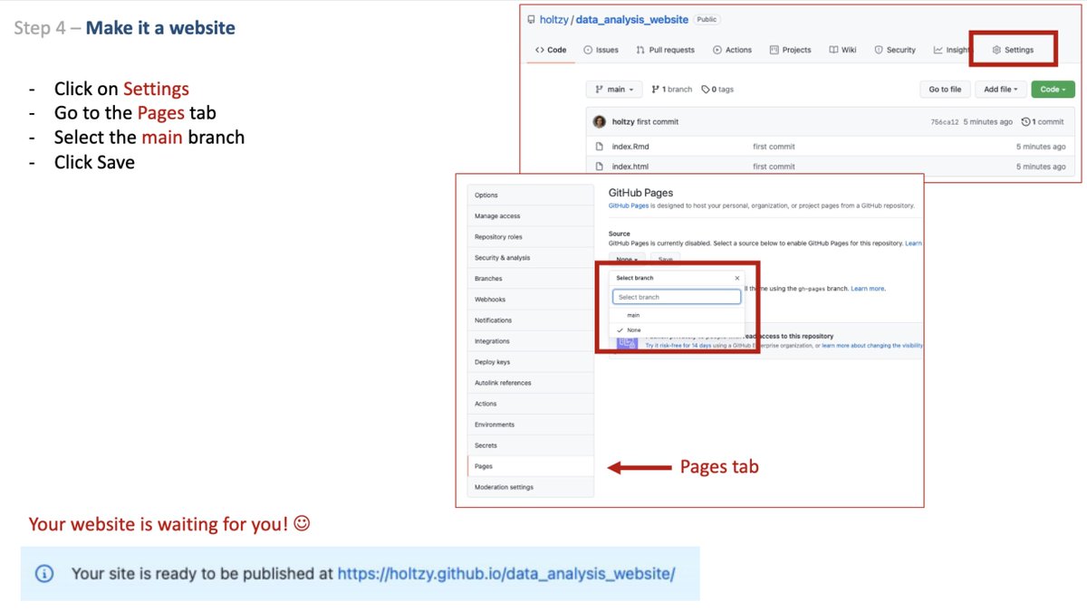This screenshot has width=1087, height=611.
Task: Click the Source label above the branch selector
Action: [x=619, y=234]
